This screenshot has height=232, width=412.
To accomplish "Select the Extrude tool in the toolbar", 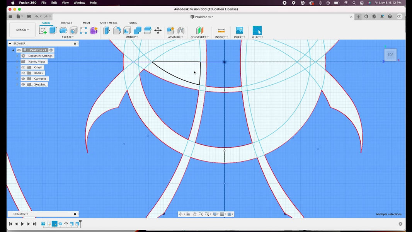I will tap(53, 31).
